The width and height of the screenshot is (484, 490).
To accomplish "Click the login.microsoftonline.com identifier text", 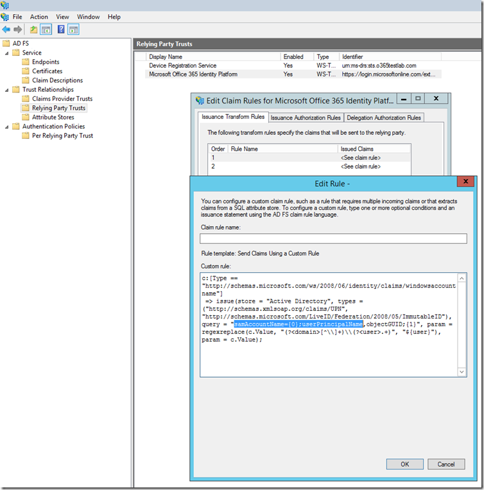I will 388,74.
